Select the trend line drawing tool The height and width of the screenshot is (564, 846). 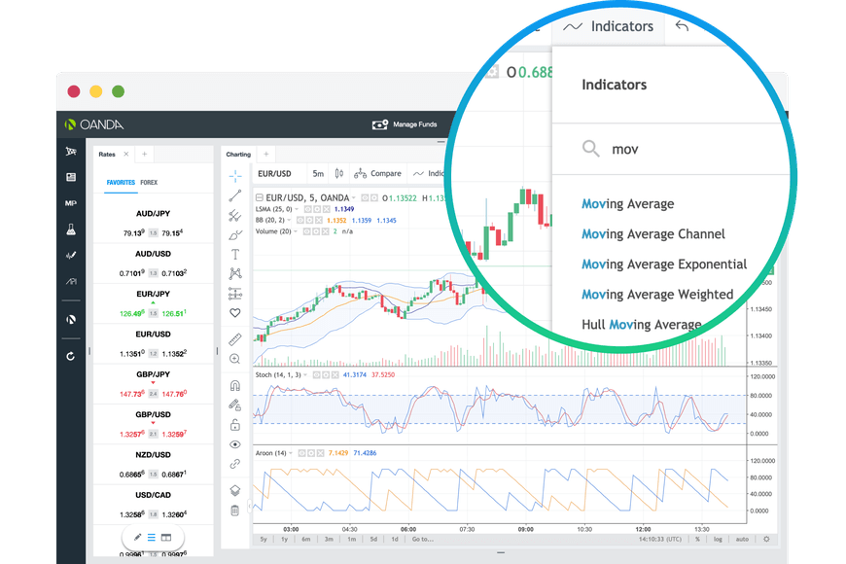pos(235,194)
